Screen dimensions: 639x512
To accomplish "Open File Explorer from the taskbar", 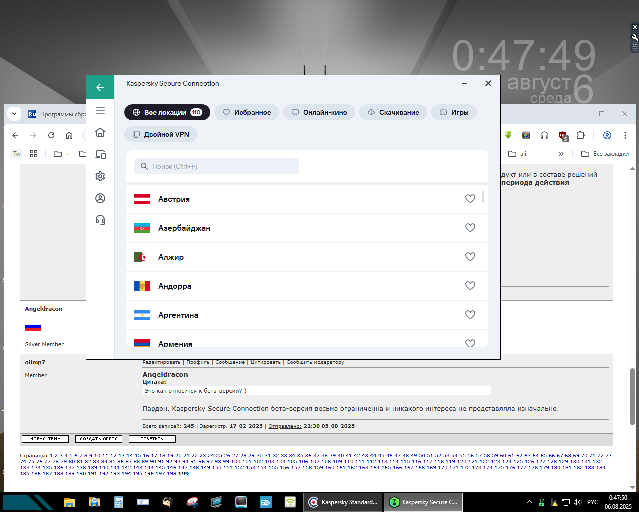I will (x=70, y=502).
